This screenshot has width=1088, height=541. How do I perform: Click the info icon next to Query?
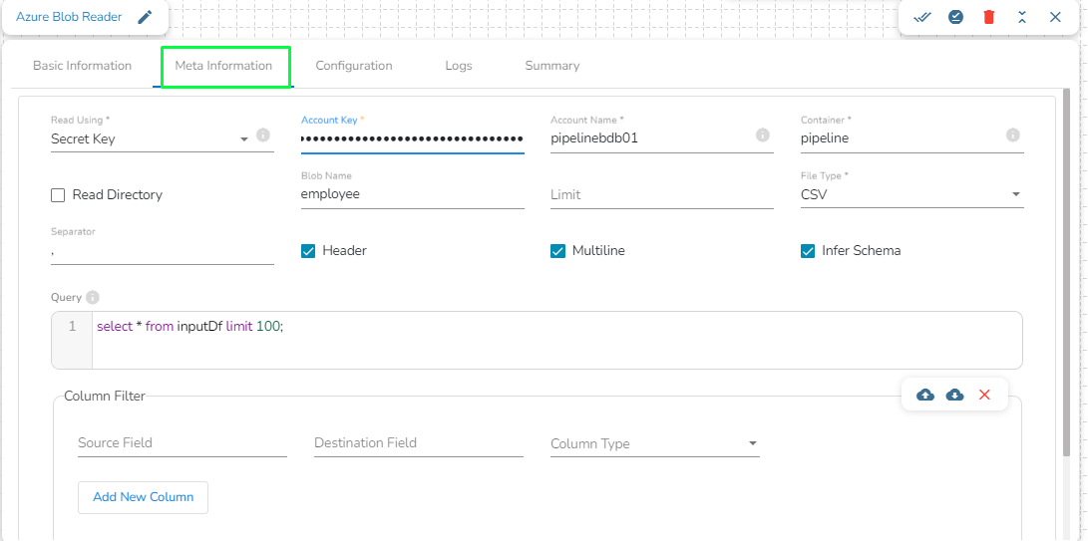pyautogui.click(x=93, y=297)
